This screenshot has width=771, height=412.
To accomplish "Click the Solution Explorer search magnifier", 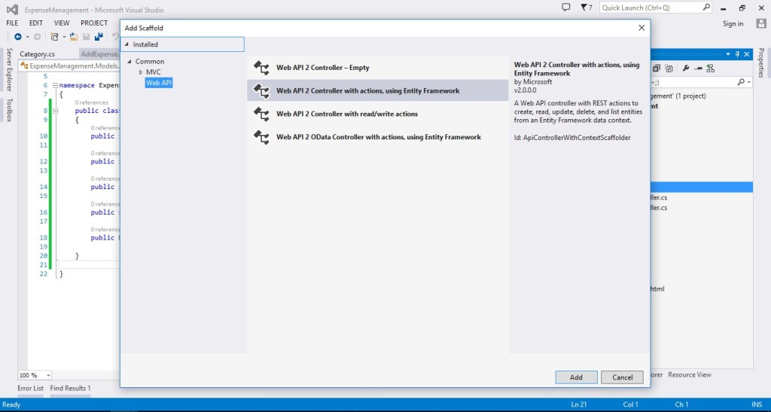I will 741,83.
